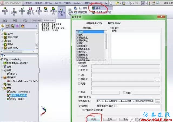Expand the 切除-拉伸2 feature node
173x122 pixels.
point(2,48)
